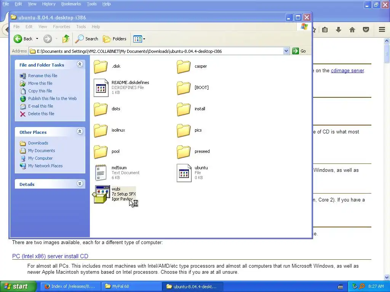Click the taskbar keyboard icon

pos(340,287)
